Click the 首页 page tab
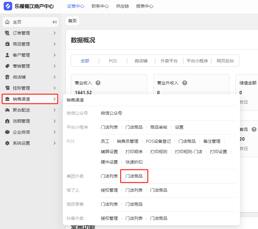258x229 pixels. [x=72, y=21]
